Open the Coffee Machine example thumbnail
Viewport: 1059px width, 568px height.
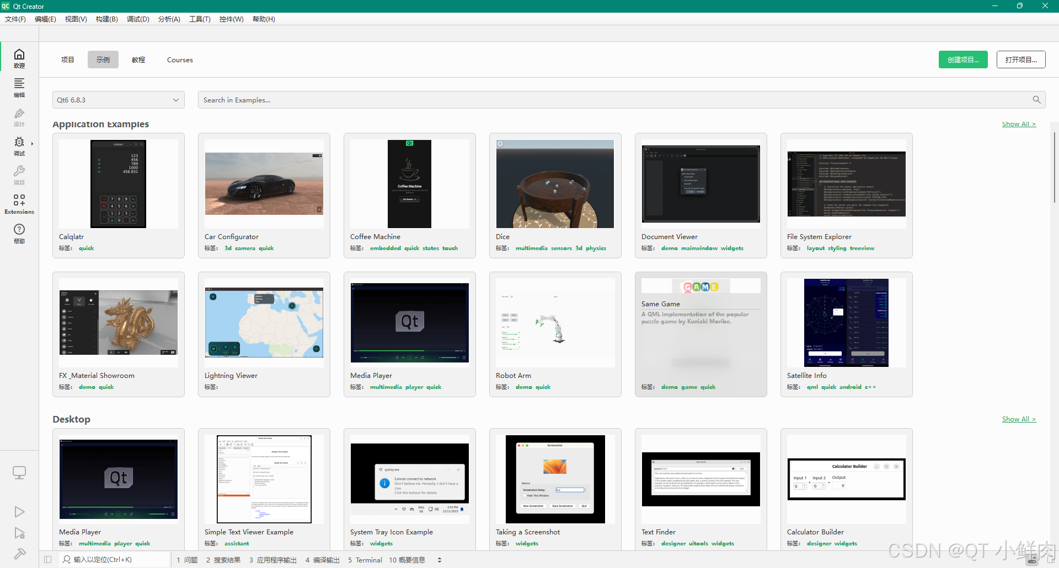tap(410, 184)
